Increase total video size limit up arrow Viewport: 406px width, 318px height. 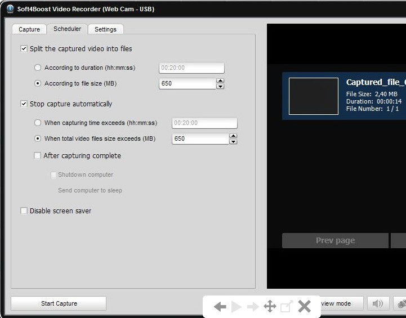[233, 136]
